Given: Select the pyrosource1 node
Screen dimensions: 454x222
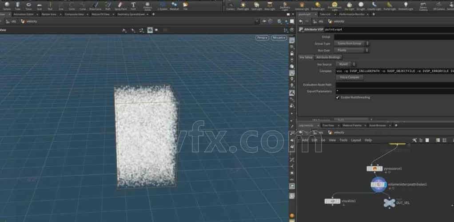Looking at the screenshot, I should [374, 169].
